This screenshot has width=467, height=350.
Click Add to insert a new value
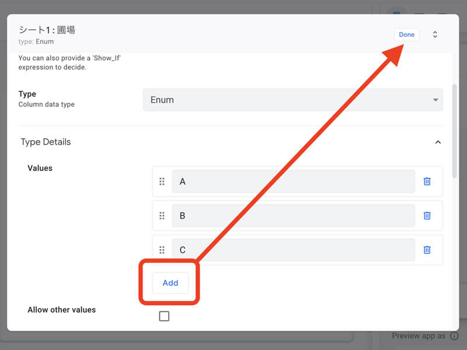pos(170,283)
